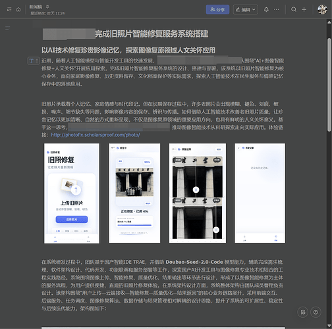Screen dimensions: 332x329
Task: Click the help question mark button
Action: tap(316, 312)
